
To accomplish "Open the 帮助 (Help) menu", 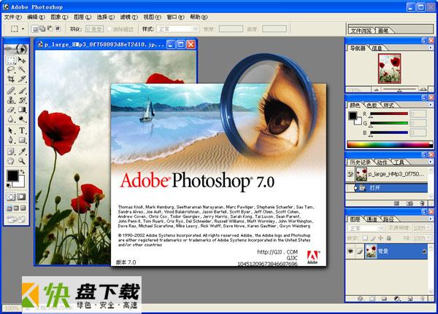I will tap(199, 17).
